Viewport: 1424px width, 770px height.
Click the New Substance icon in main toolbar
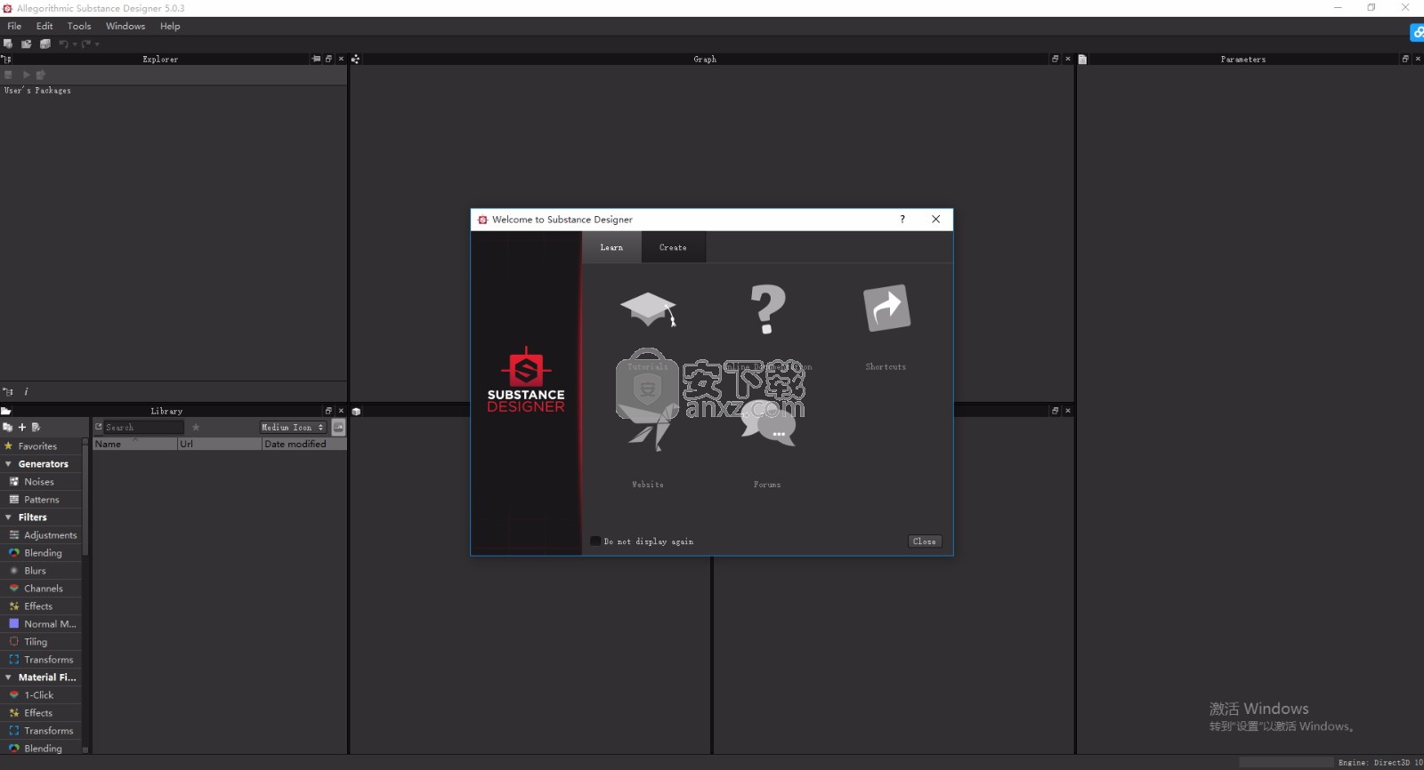click(x=8, y=44)
